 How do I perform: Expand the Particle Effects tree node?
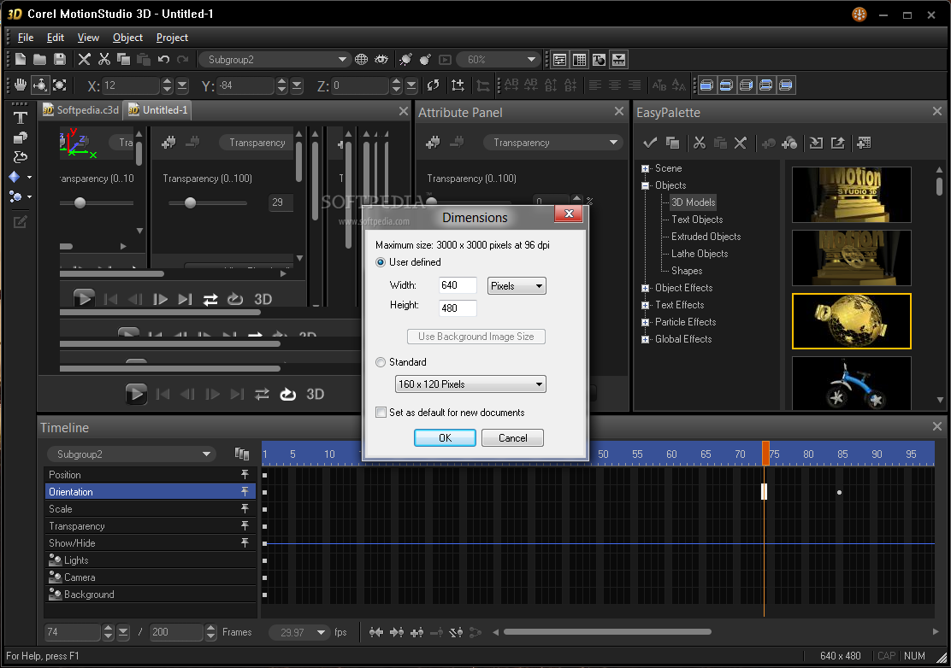(646, 322)
